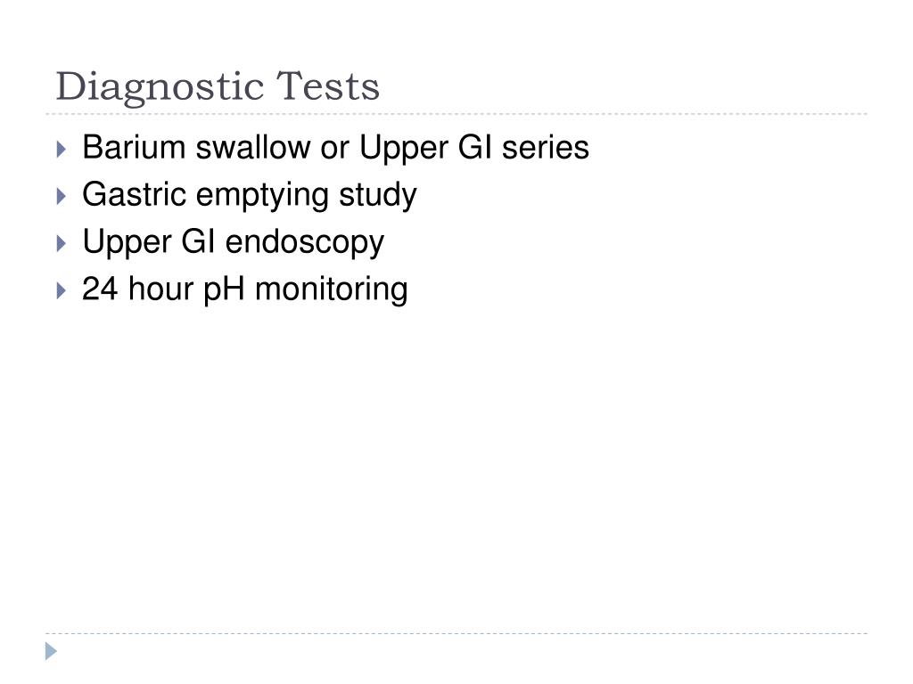Click the word study in second bullet
Image resolution: width=913 pixels, height=684 pixels.
tap(378, 196)
